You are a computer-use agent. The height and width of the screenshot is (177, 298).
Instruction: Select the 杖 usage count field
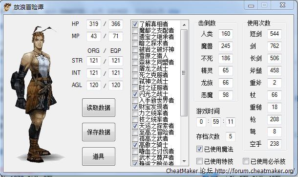coord(275,95)
